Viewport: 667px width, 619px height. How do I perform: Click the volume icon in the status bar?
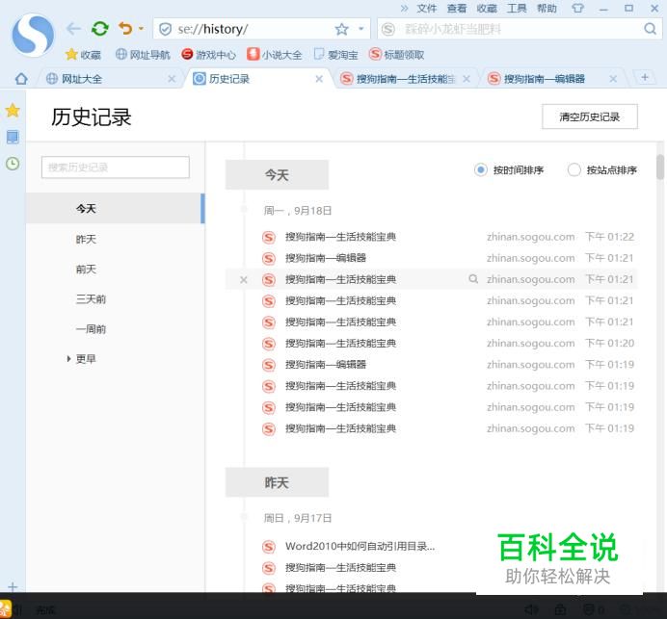tap(531, 609)
